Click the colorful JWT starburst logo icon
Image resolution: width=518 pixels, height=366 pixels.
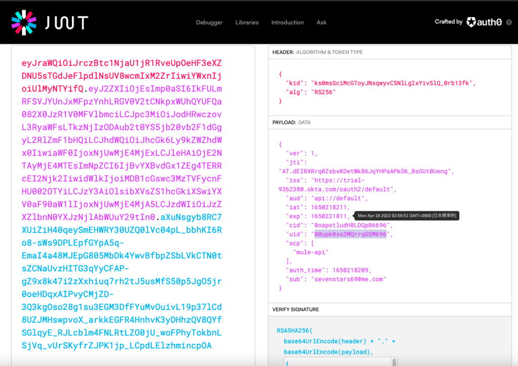(x=24, y=22)
